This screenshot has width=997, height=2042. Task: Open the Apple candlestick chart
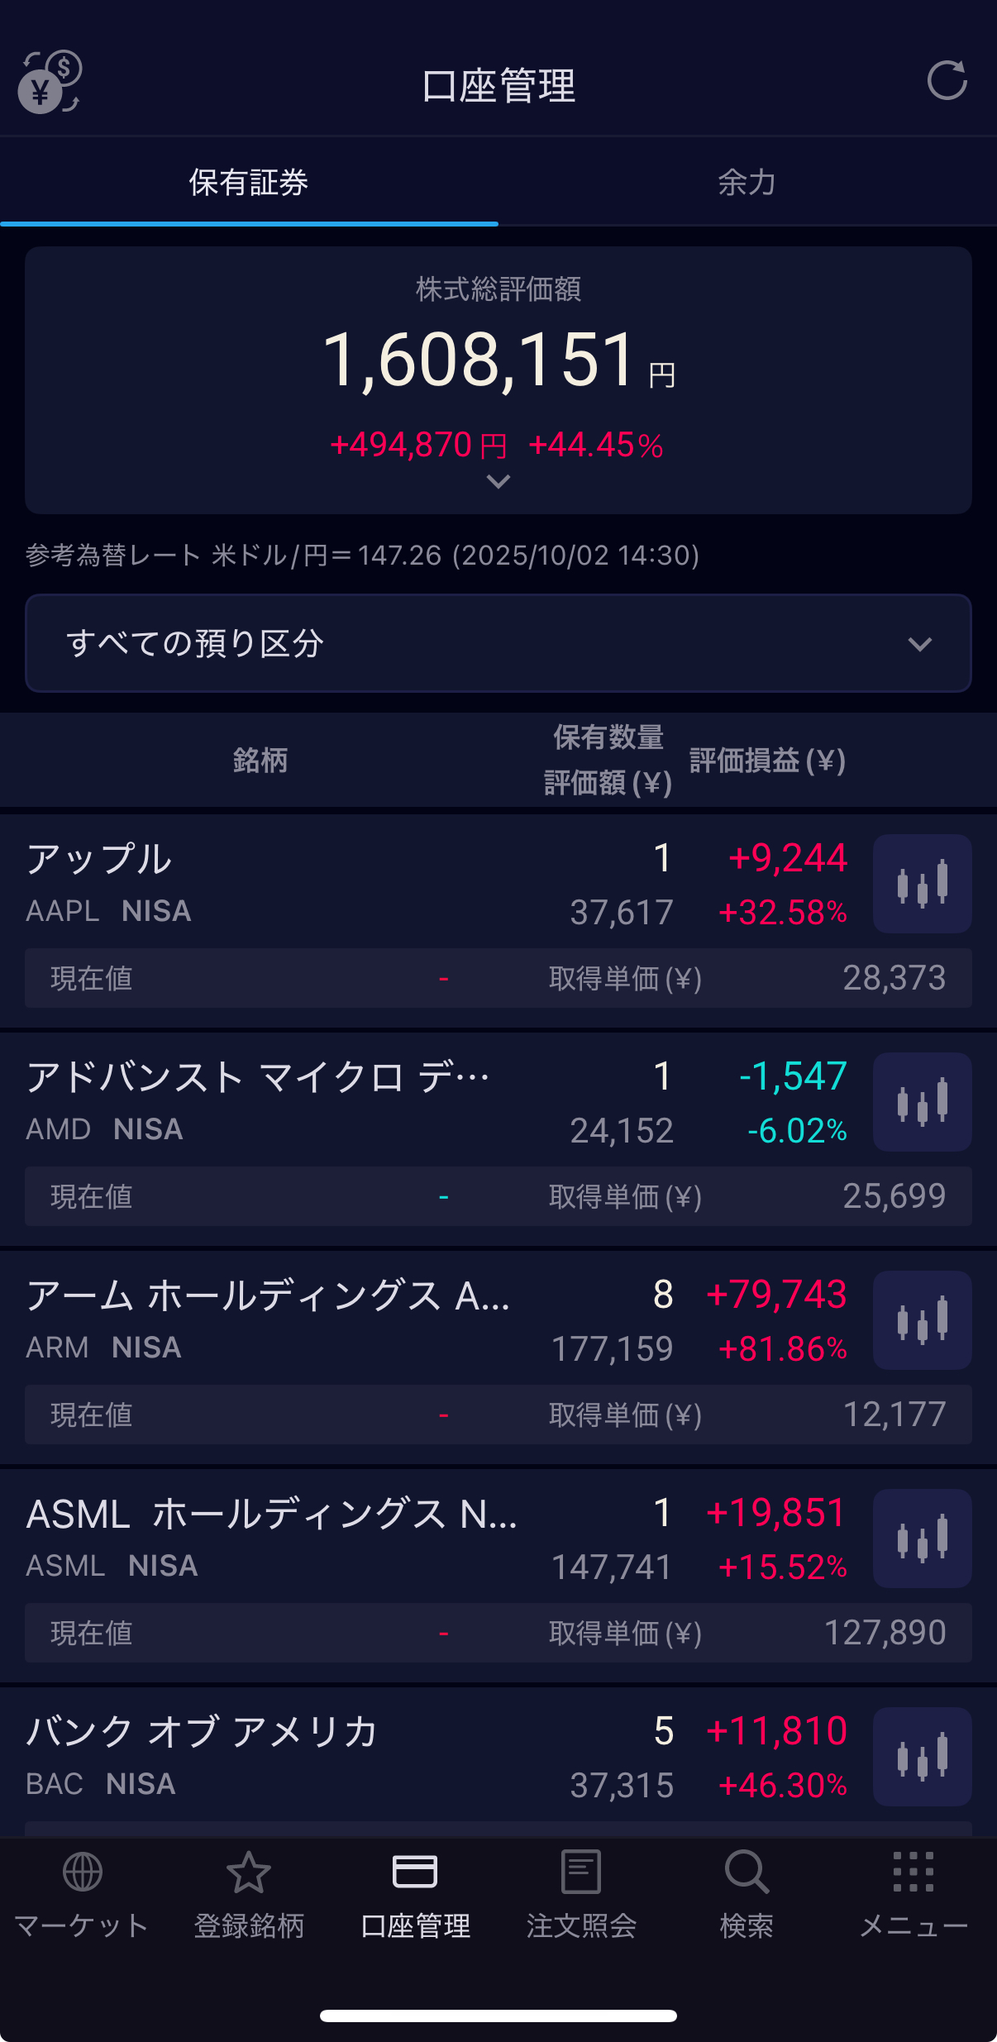point(922,884)
